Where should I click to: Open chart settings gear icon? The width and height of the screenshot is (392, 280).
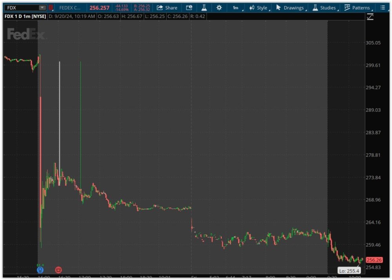pyautogui.click(x=219, y=7)
